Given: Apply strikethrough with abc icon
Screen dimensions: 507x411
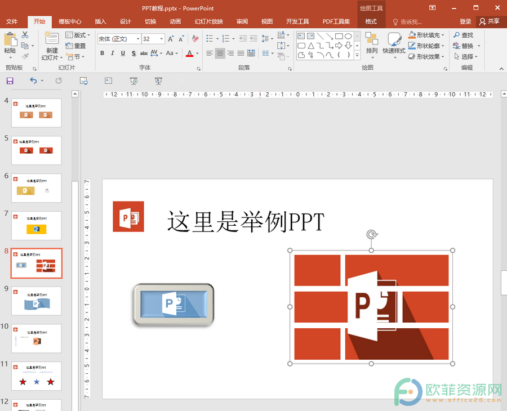Looking at the screenshot, I should (x=144, y=53).
